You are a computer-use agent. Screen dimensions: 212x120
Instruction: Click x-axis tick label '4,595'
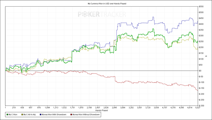[181, 108]
